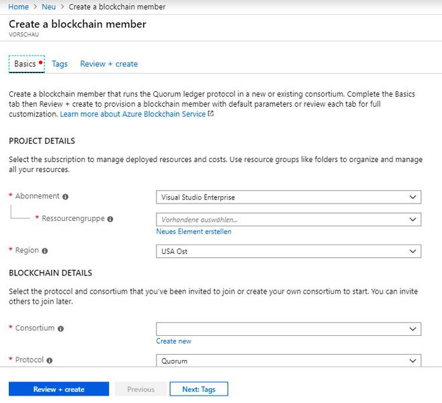Screen dimensions: 442x403
Task: Go to Neu in the breadcrumb
Action: [49, 7]
